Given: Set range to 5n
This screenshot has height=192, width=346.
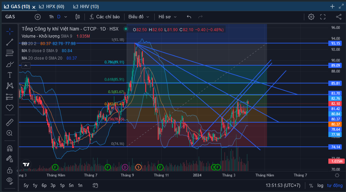Looking at the screenshot, I should tap(71, 185).
